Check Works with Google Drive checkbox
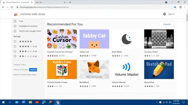The height and width of the screenshot is (105, 188). point(15,31)
